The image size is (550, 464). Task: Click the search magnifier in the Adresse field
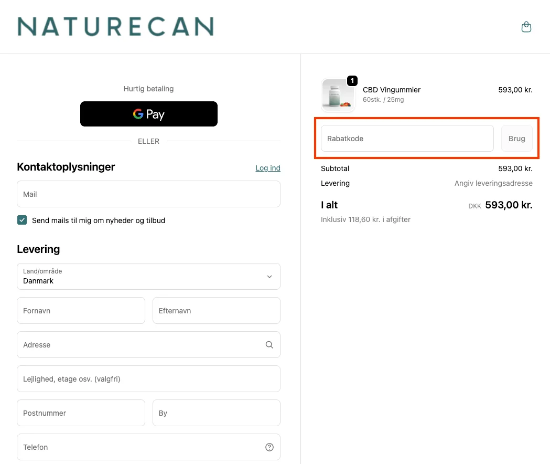pos(269,344)
